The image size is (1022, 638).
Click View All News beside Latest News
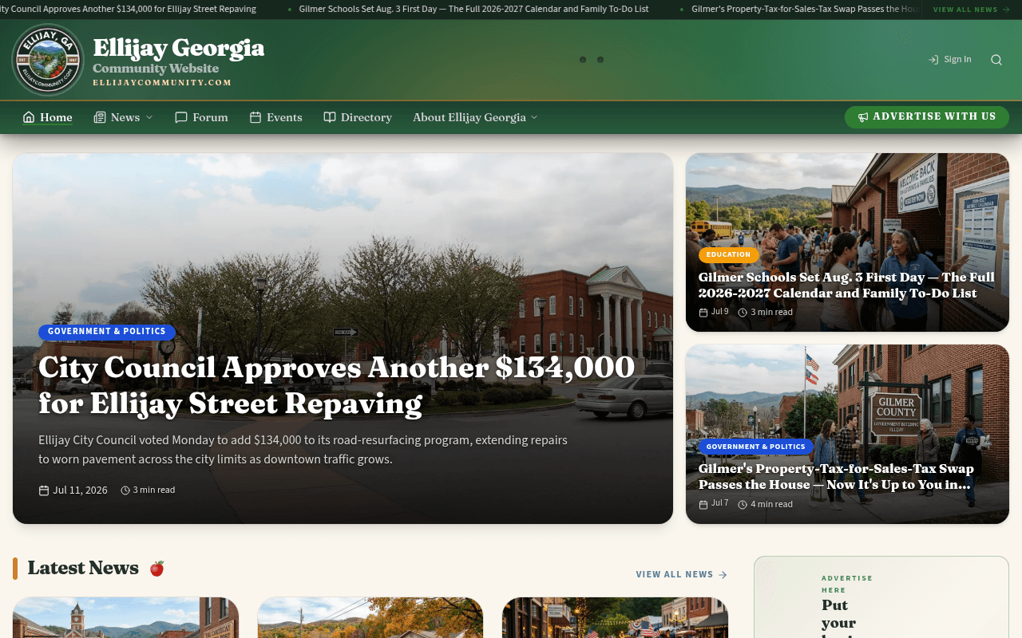coord(682,574)
